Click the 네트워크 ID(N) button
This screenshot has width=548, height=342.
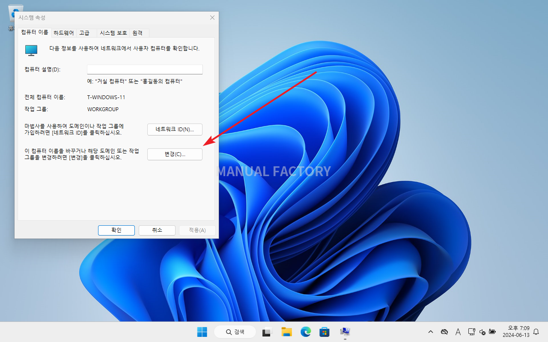click(x=175, y=129)
